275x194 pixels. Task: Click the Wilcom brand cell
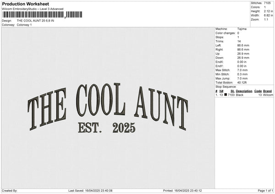[268, 95]
